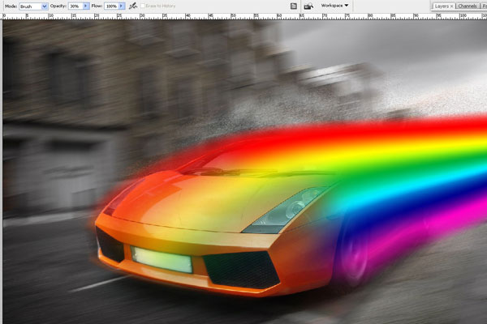487x324 pixels.
Task: Click the car's headlight in the canvas image
Action: (286, 210)
